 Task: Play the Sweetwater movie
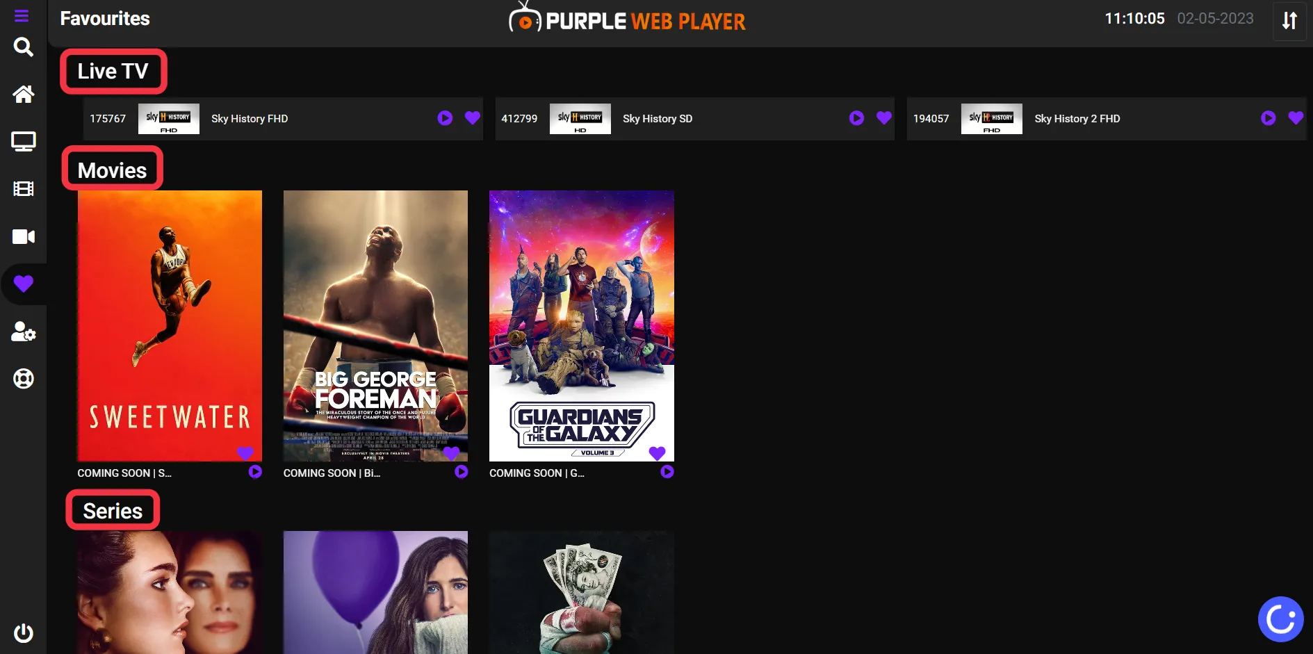pyautogui.click(x=255, y=472)
